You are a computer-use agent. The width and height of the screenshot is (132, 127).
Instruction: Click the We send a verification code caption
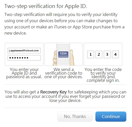click(x=63, y=73)
